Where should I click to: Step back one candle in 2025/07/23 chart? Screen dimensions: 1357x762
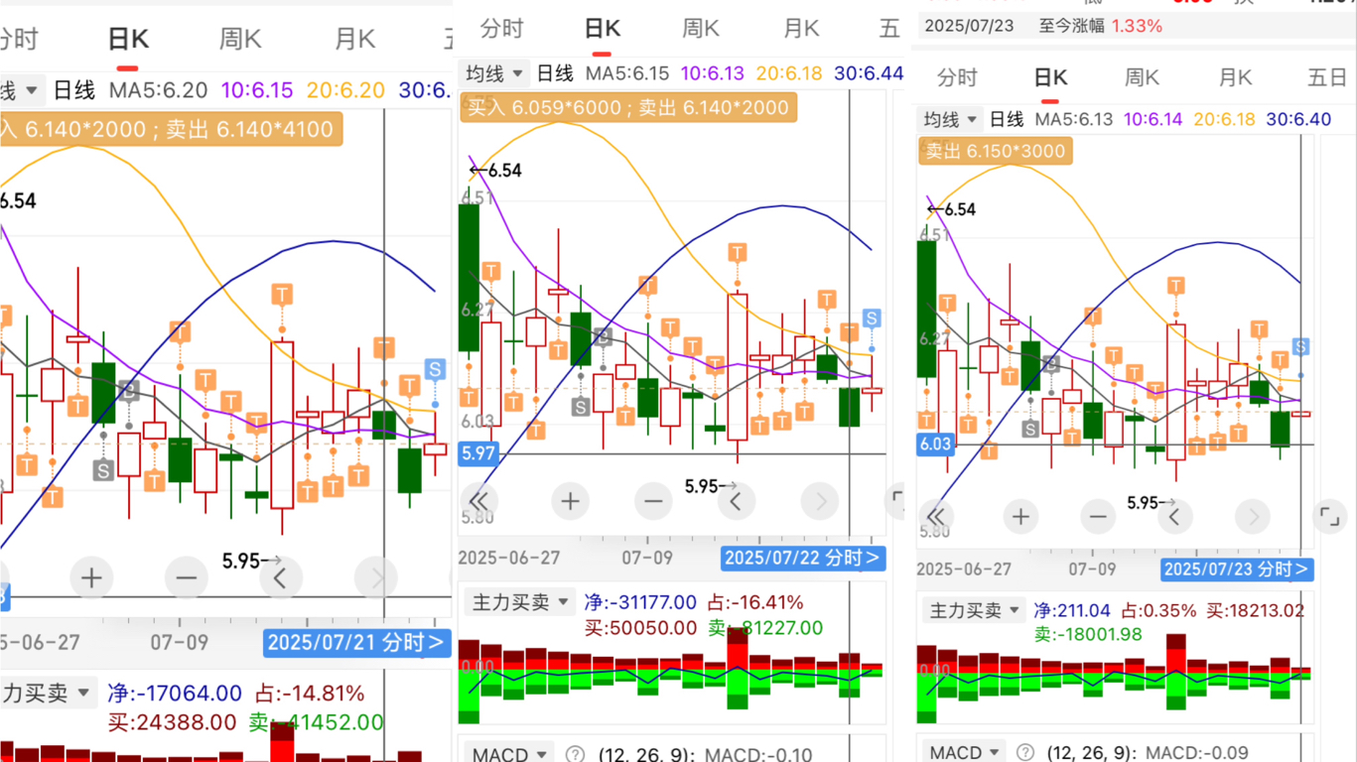click(x=1175, y=516)
